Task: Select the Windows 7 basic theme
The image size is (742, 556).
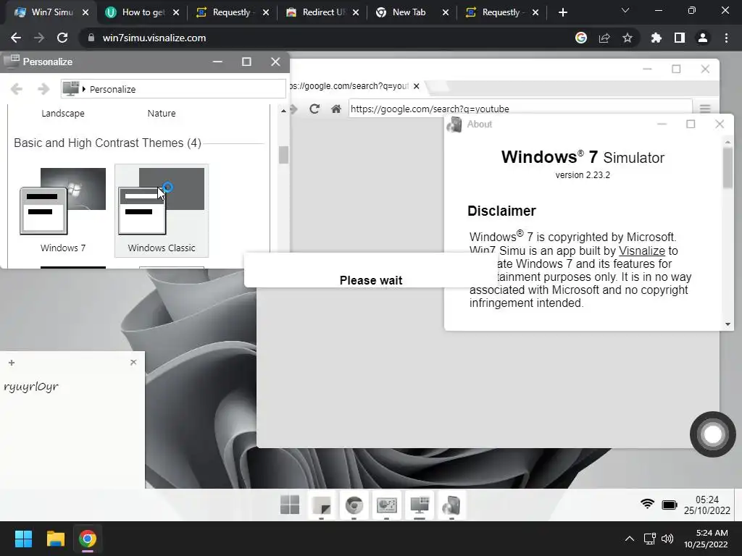Action: [63, 211]
